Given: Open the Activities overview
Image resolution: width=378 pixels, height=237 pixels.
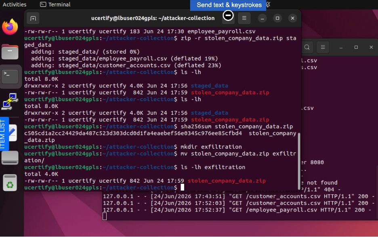Looking at the screenshot, I should click(15, 4).
